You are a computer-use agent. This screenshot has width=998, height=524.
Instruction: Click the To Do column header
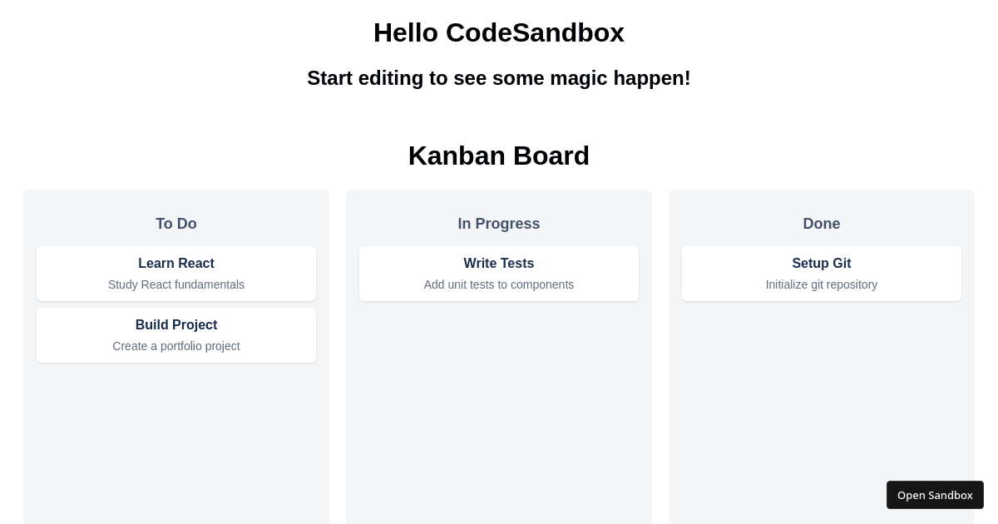pos(176,224)
